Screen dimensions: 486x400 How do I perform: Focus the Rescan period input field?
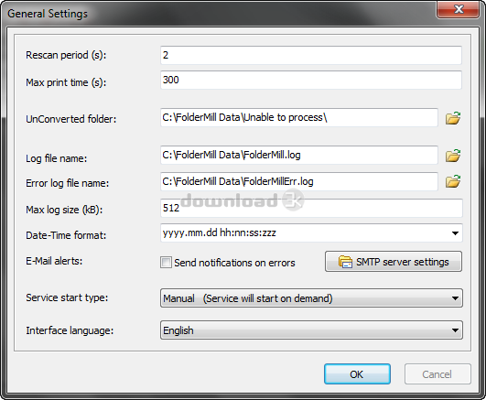point(311,55)
